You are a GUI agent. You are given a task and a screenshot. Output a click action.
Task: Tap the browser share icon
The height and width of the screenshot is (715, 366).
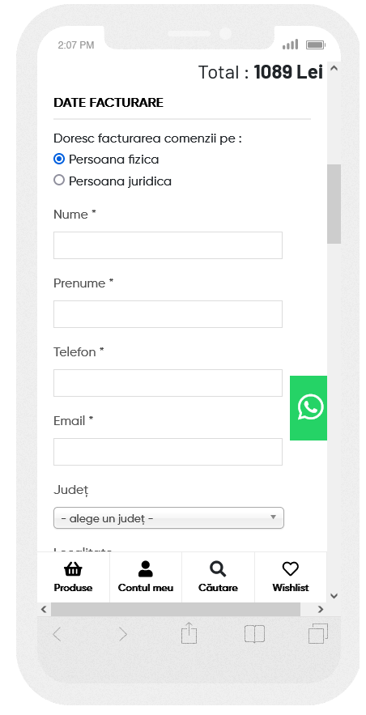click(x=189, y=633)
